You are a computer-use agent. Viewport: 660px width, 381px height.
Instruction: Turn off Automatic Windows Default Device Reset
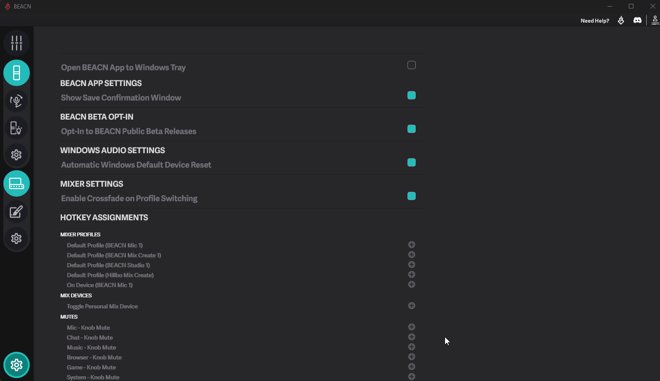coord(411,163)
